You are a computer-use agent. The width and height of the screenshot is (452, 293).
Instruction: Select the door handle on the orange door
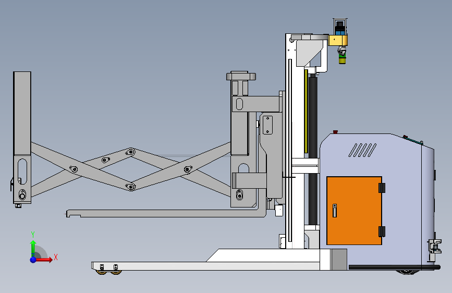coord(334,211)
